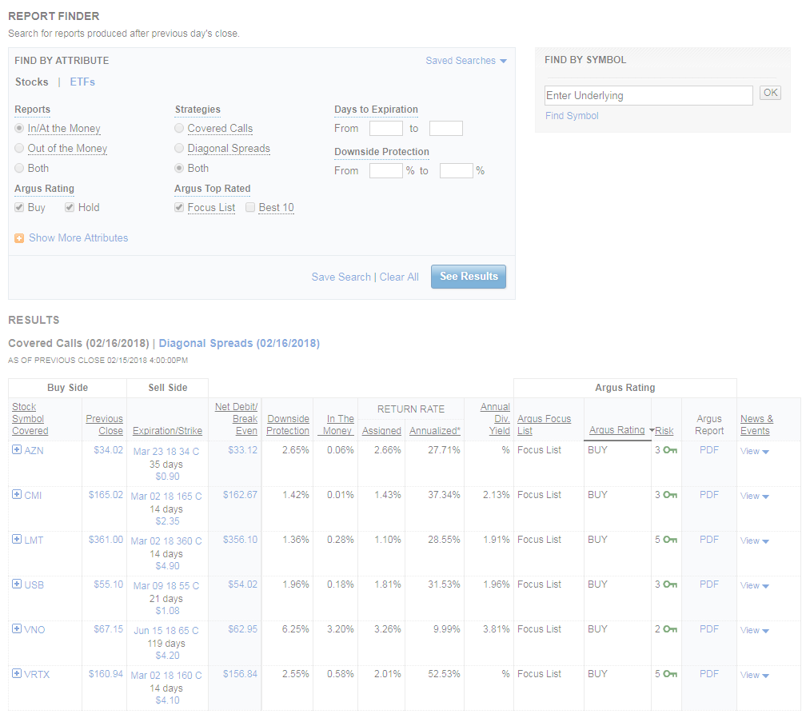The width and height of the screenshot is (810, 722).
Task: Open the Saved Searches dropdown
Action: coord(466,61)
